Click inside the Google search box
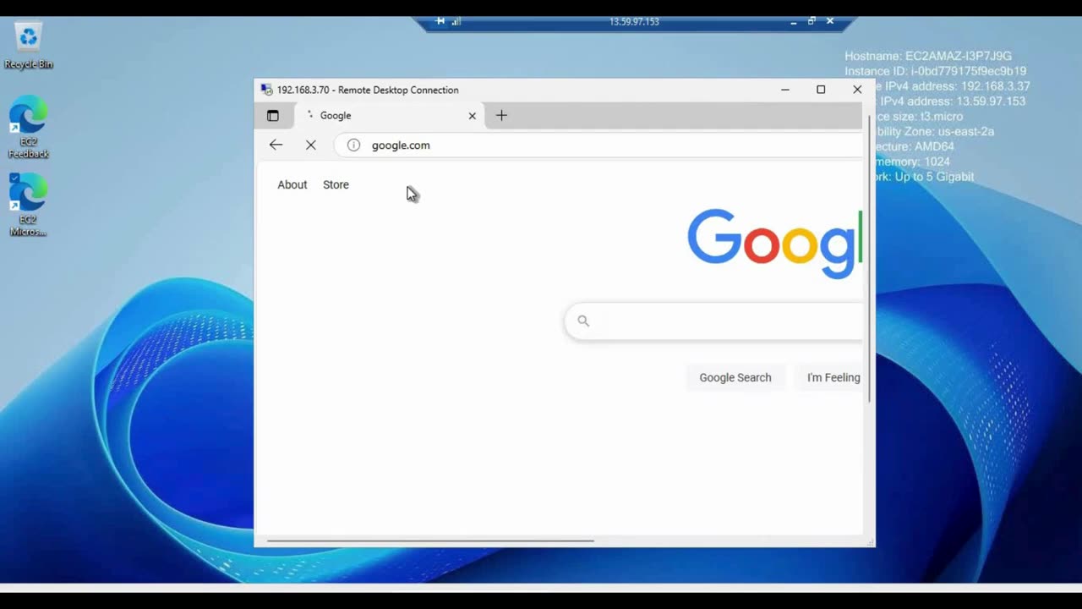This screenshot has width=1082, height=609. 714,321
